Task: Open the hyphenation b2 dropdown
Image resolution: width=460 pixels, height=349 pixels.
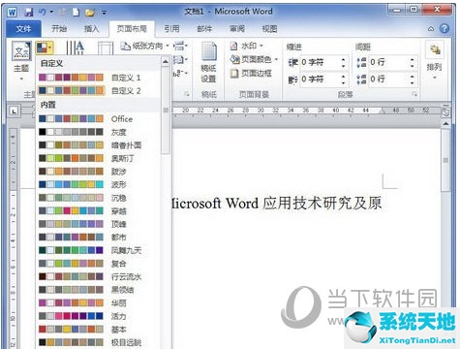Action: (x=181, y=74)
